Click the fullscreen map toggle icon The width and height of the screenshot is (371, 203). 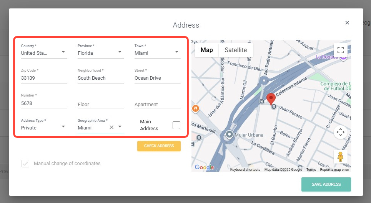340,50
